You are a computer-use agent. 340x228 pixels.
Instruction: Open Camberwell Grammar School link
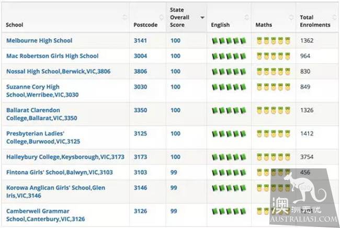coord(46,215)
